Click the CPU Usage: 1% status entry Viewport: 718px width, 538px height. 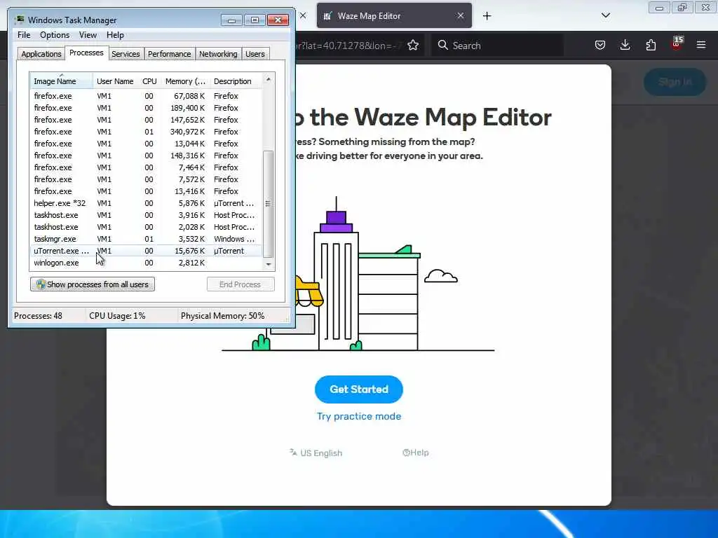tap(117, 316)
